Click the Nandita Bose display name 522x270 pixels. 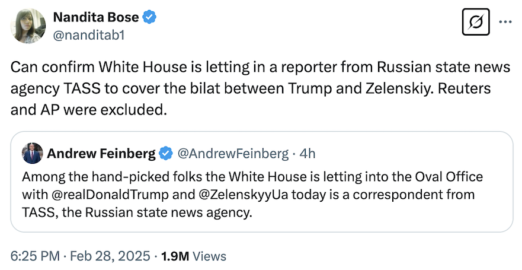[x=96, y=18]
